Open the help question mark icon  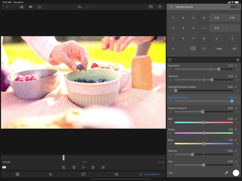click(160, 7)
